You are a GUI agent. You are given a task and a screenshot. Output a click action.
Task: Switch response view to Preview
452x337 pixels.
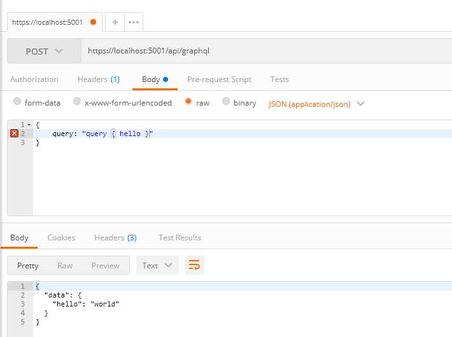click(106, 265)
